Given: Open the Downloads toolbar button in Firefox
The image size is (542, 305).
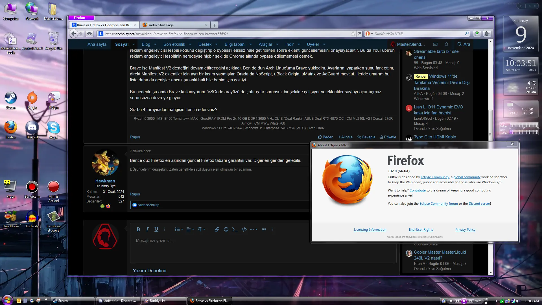Looking at the screenshot, I should [477, 34].
